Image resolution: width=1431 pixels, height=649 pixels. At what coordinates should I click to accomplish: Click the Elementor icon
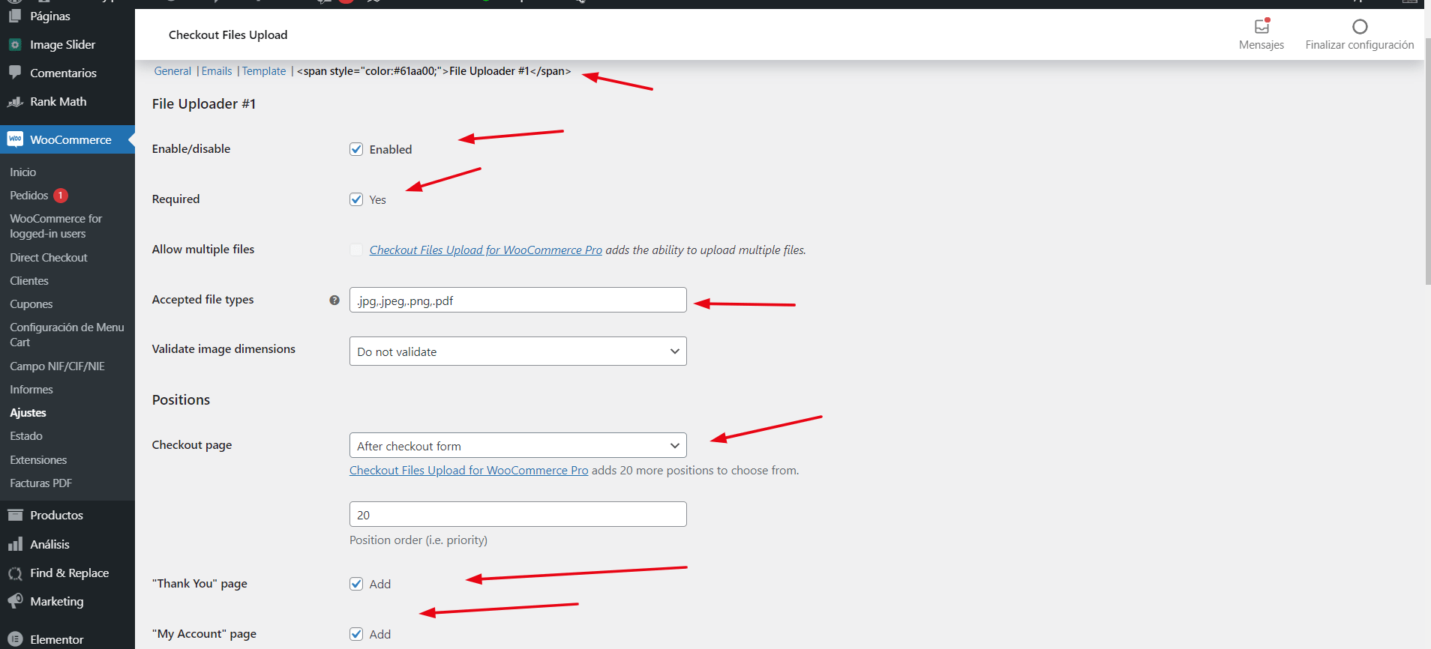click(15, 639)
